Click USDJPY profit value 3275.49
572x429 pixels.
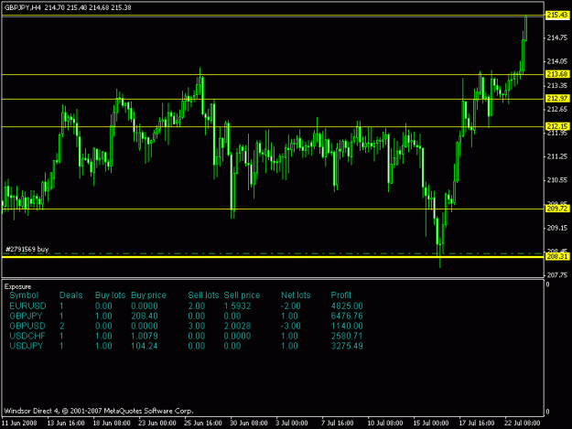[347, 346]
